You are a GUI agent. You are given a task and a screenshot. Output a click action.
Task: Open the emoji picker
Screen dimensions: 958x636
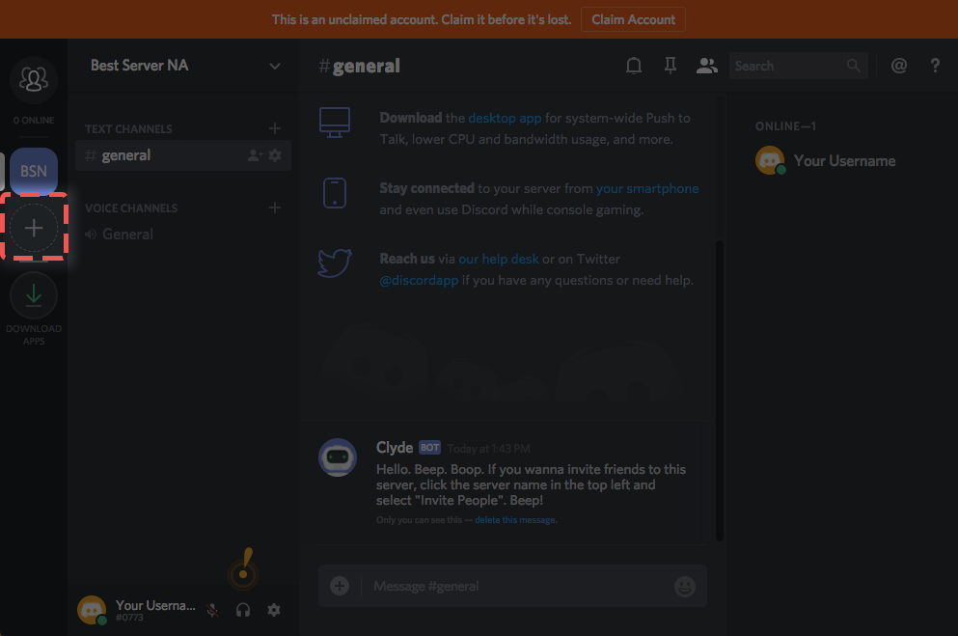tap(685, 586)
